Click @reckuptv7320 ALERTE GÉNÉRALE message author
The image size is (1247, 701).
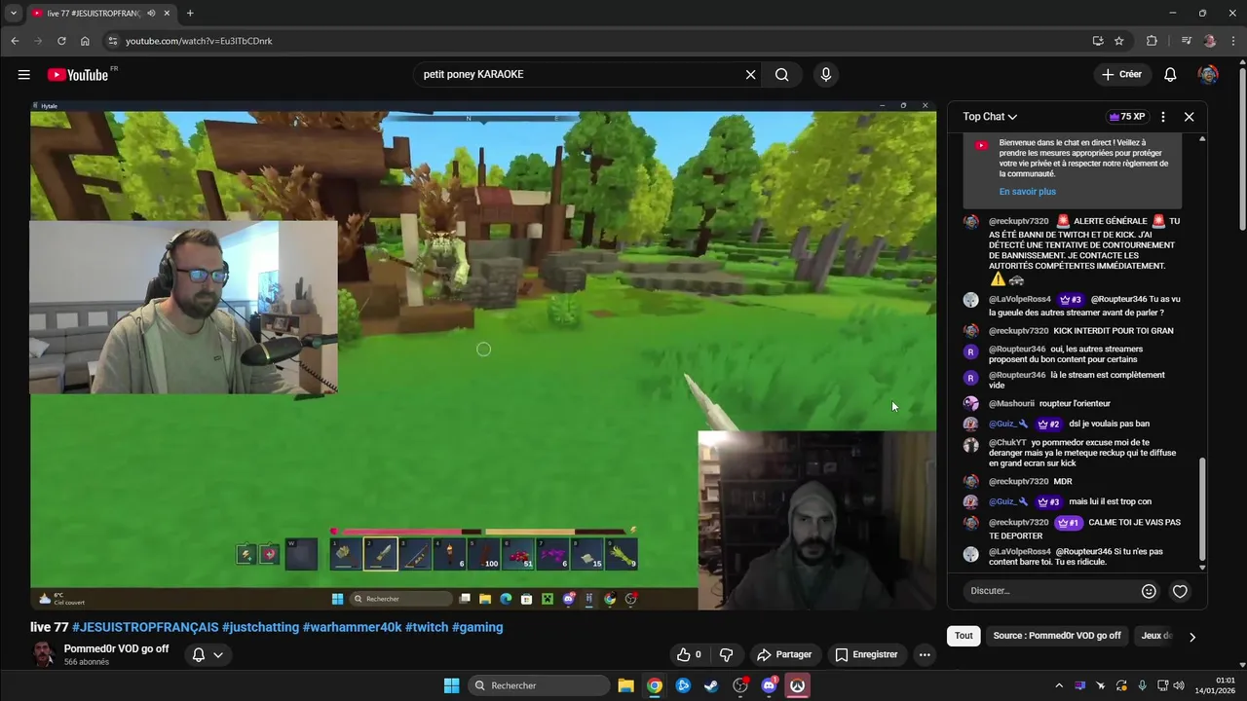click(1019, 221)
